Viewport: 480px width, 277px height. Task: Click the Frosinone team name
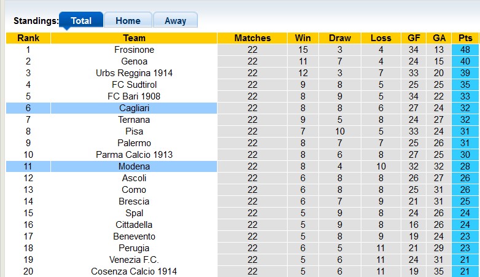pos(134,50)
